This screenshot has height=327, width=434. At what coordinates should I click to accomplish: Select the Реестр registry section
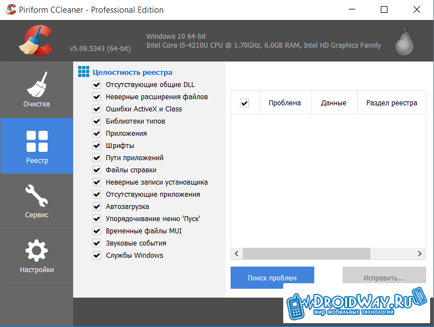[x=37, y=146]
